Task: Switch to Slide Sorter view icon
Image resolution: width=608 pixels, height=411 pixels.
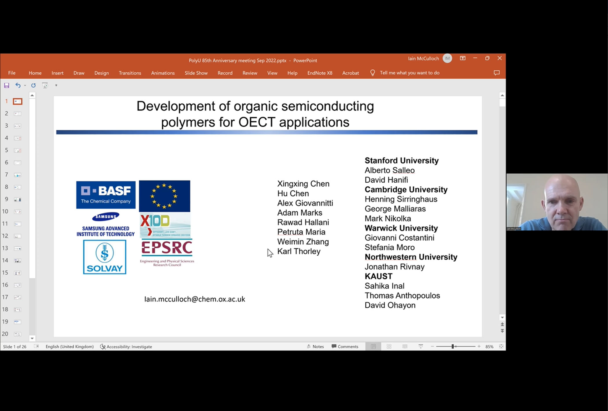Action: point(389,346)
